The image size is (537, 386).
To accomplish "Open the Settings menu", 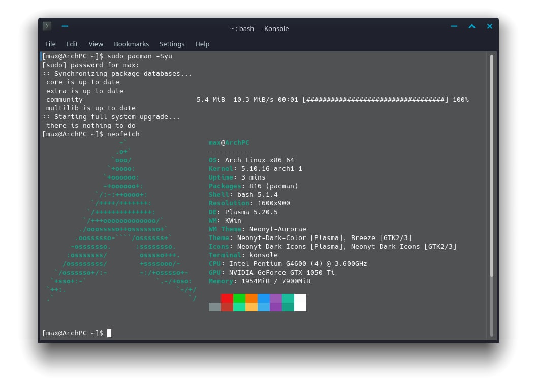I will tap(172, 44).
